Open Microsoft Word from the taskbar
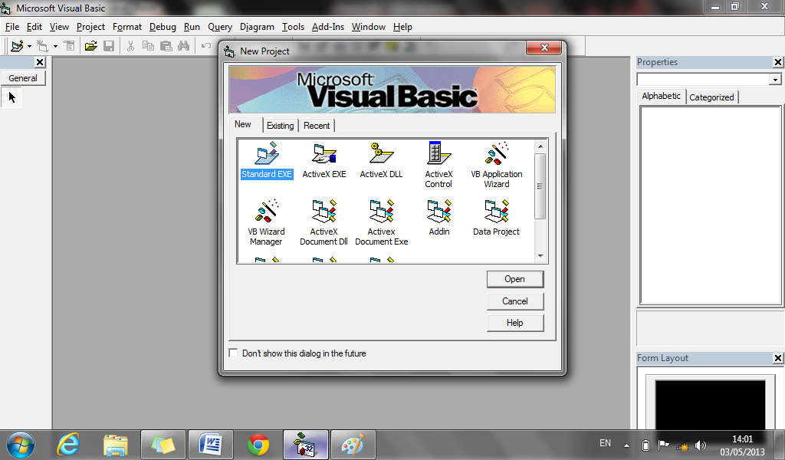 (211, 445)
